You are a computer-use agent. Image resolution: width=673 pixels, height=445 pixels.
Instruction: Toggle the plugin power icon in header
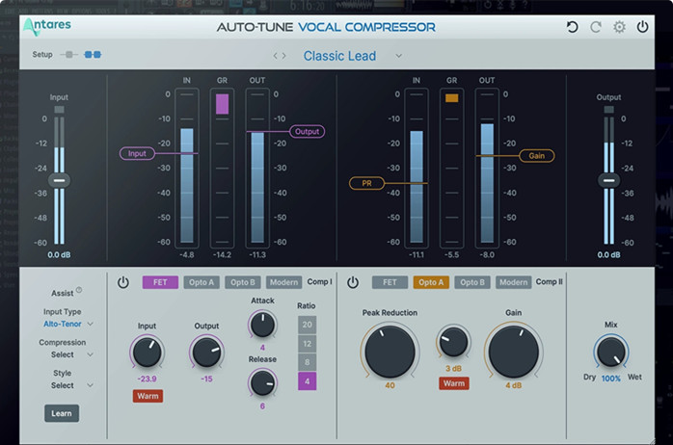pyautogui.click(x=642, y=27)
